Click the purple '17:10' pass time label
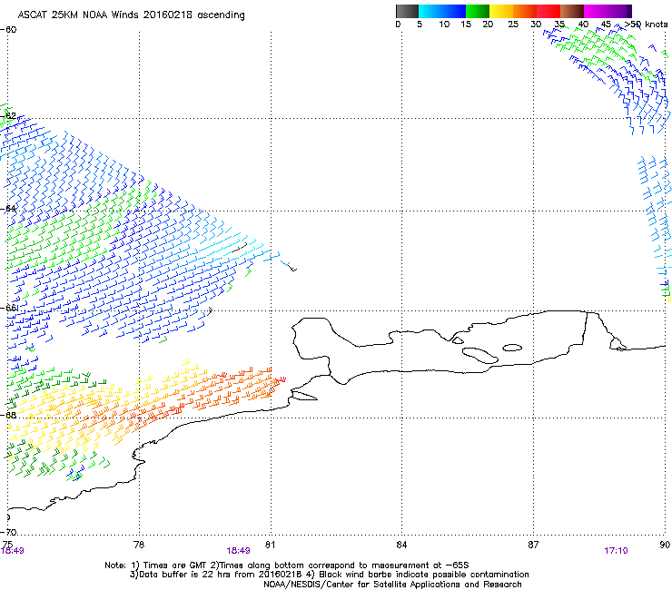Screen dimensions: 672x590 click(616, 551)
